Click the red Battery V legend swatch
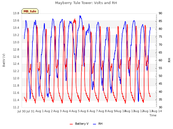Image resolution: width=173 pixels, height=129 pixels. pyautogui.click(x=71, y=124)
